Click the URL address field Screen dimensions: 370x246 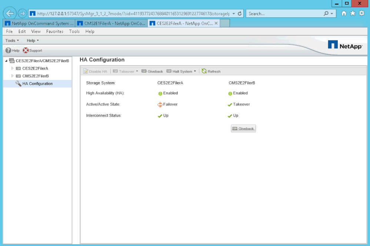pyautogui.click(x=133, y=14)
